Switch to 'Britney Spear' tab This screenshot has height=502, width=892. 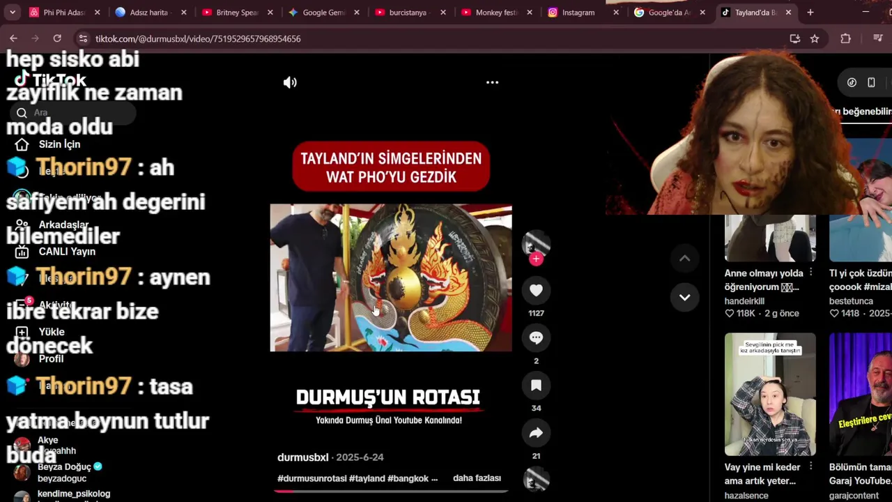236,13
